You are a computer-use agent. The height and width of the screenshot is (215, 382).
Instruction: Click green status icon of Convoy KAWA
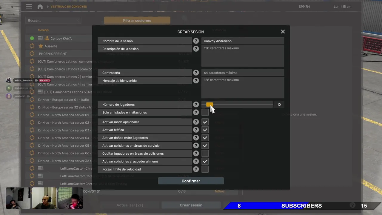[x=32, y=38]
